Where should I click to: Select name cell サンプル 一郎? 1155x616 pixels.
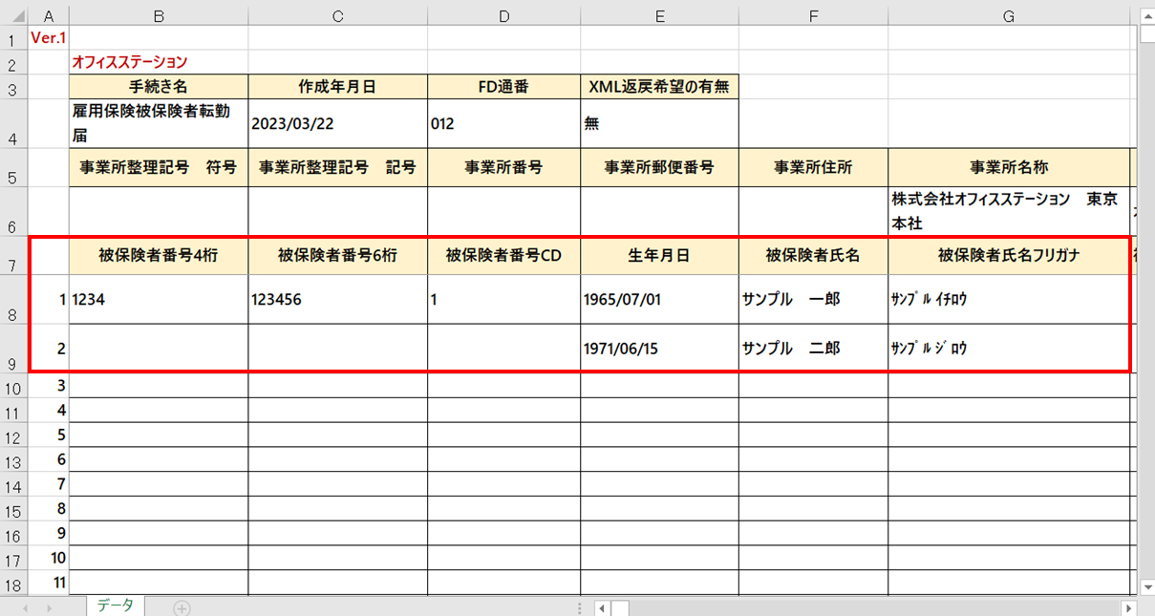(813, 300)
